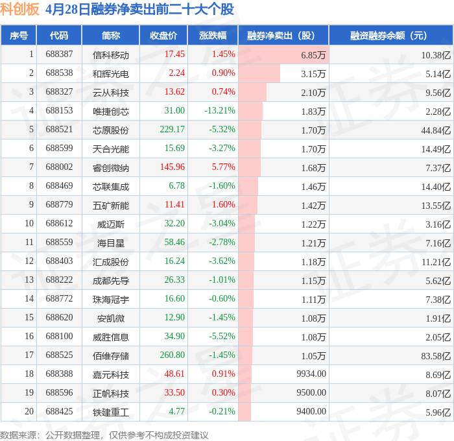Click the 代码 column header
This screenshot has height=441, width=454.
[59, 35]
